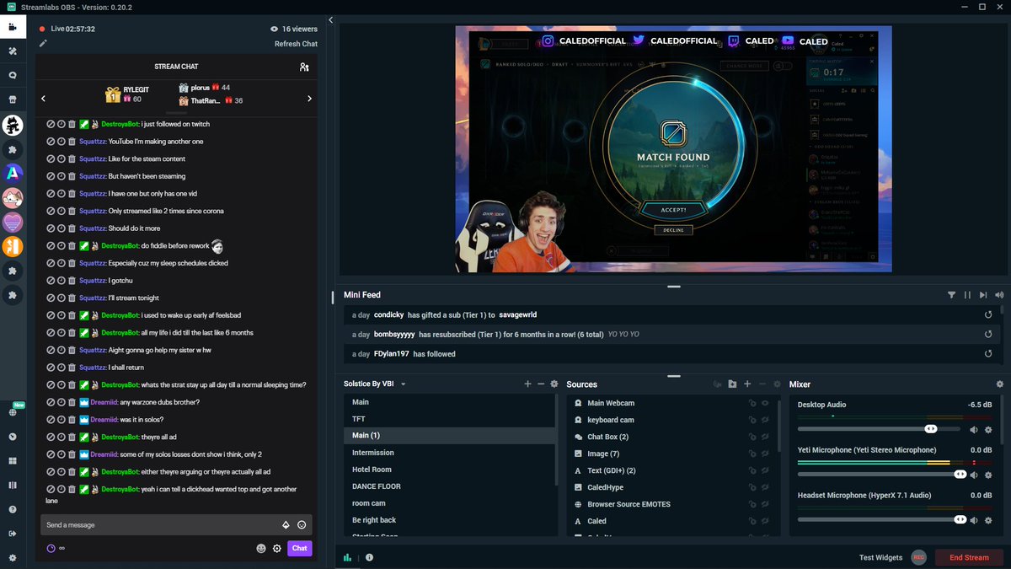Select the DANCE FLOOR scene
This screenshot has width=1011, height=569.
click(450, 486)
